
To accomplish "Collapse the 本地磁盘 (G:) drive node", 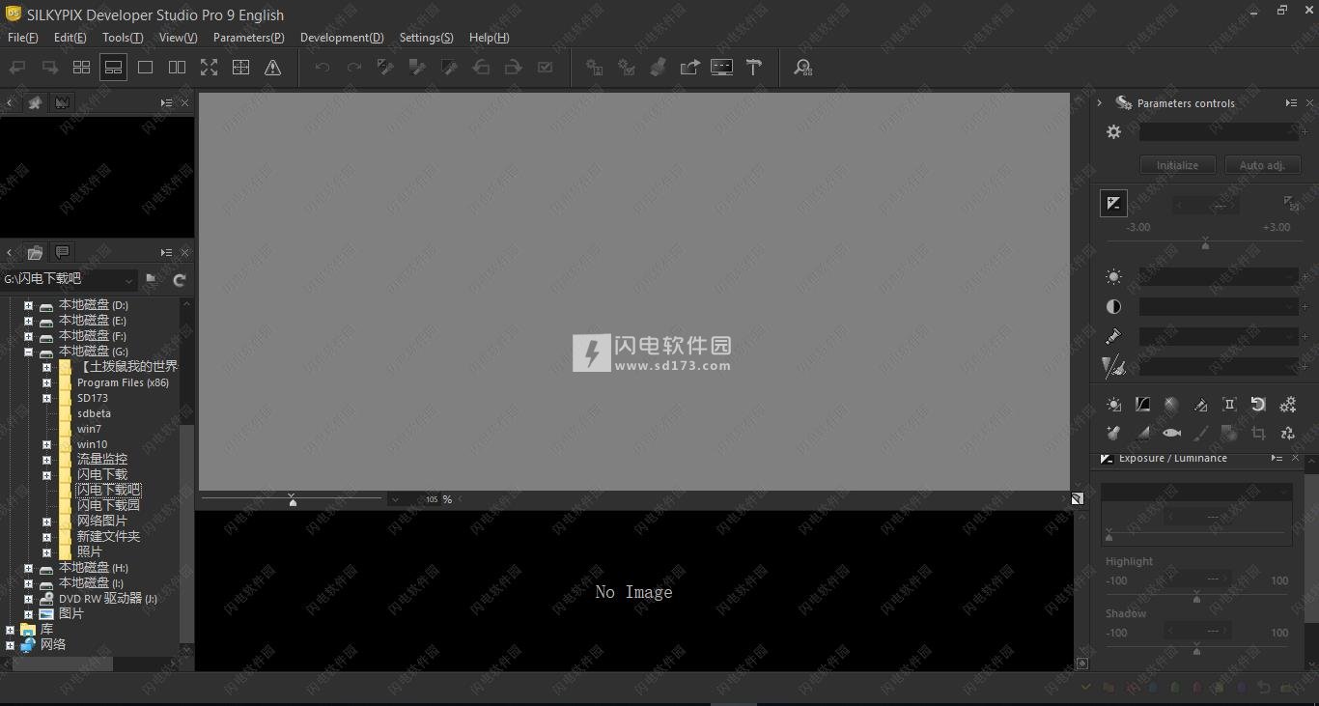I will point(28,352).
